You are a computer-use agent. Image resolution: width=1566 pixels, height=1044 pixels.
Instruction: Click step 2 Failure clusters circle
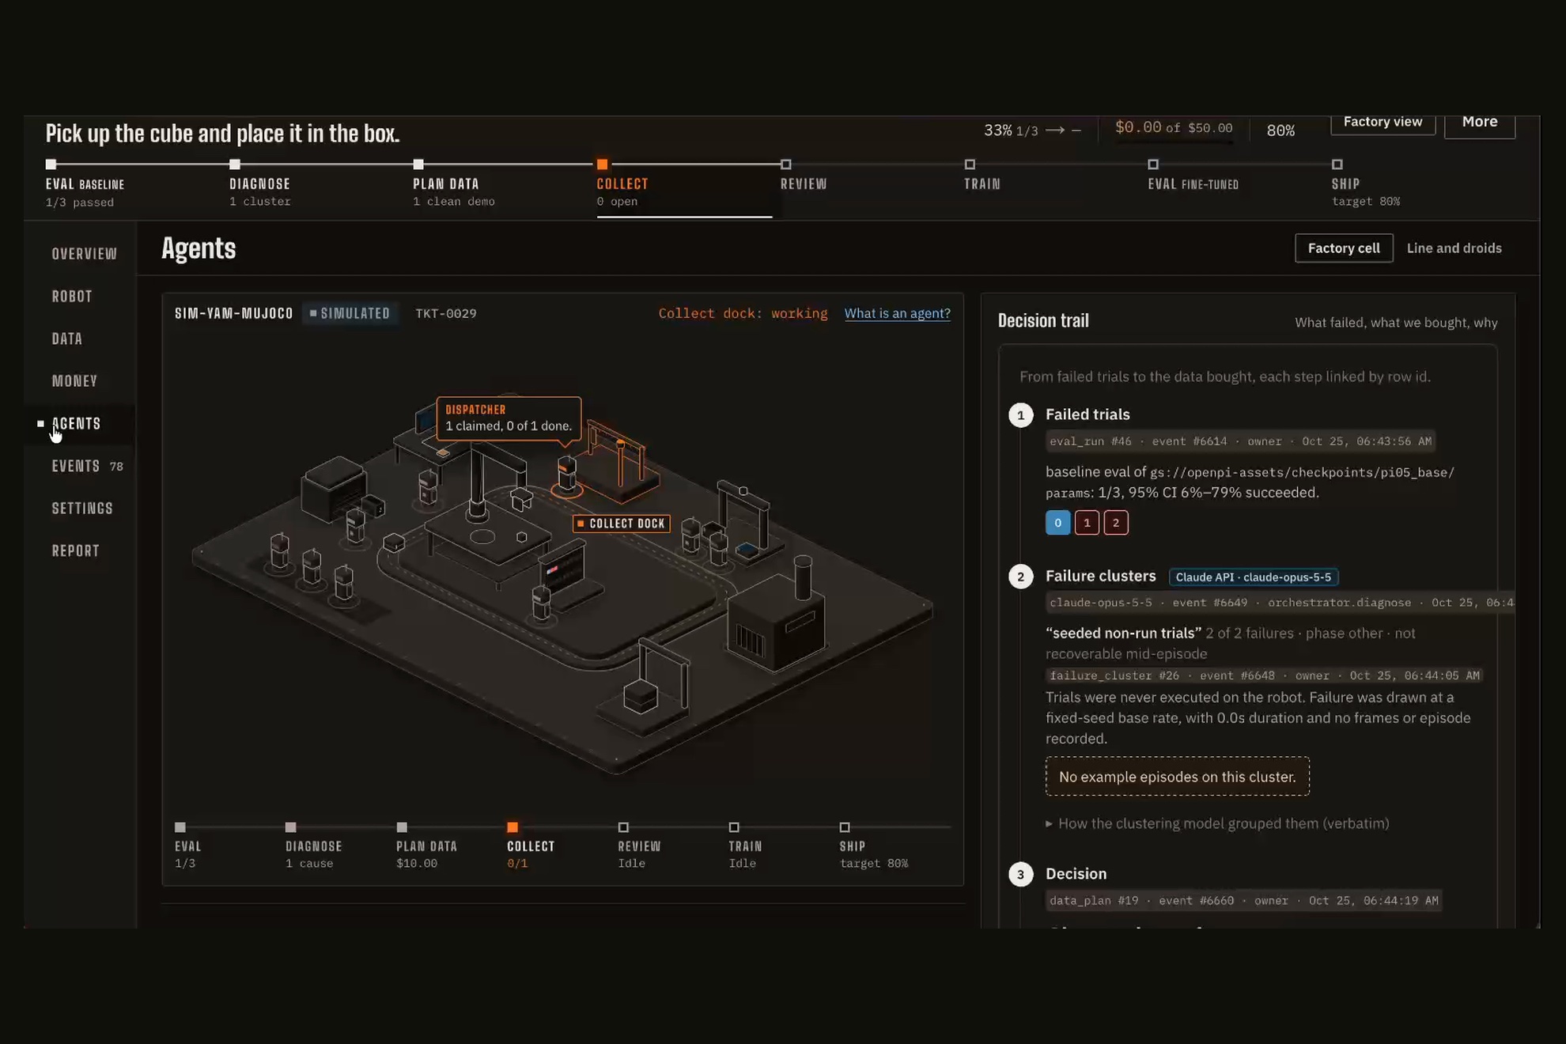pyautogui.click(x=1020, y=577)
